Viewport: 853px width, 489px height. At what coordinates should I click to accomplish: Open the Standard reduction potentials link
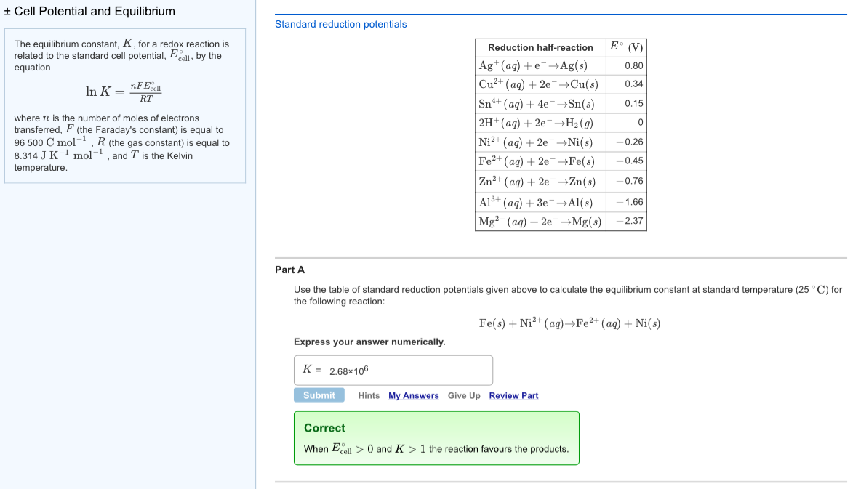point(340,24)
